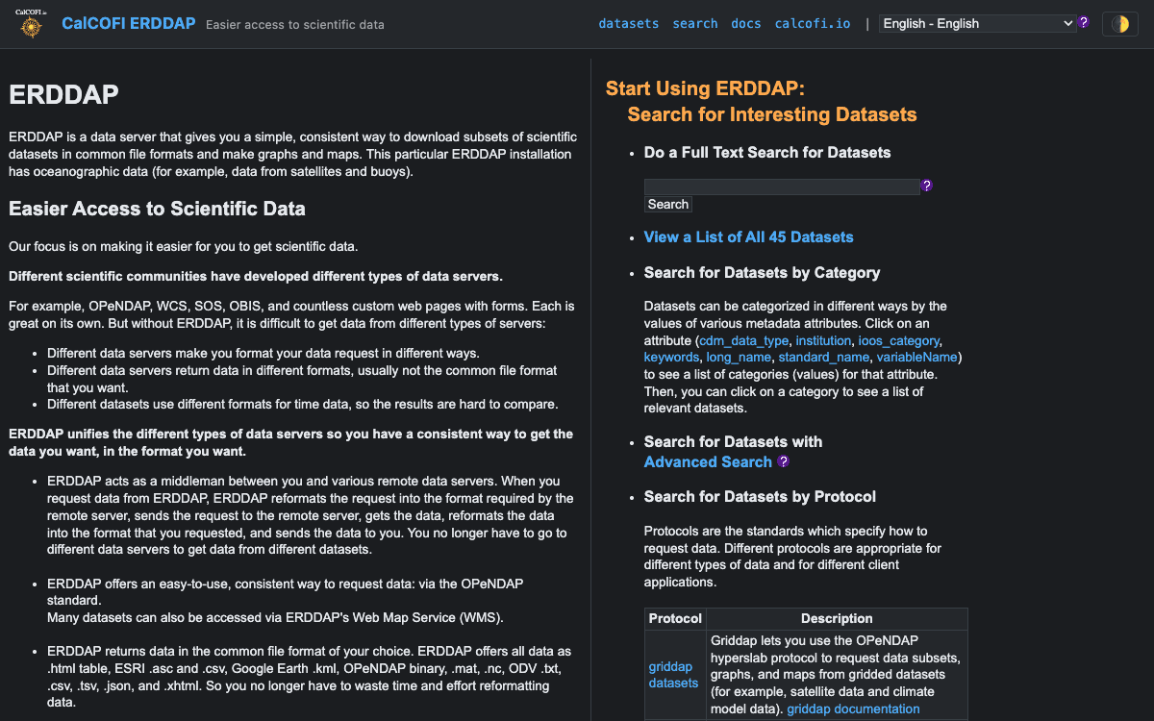This screenshot has width=1154, height=721.
Task: Click the Search button
Action: click(x=667, y=204)
